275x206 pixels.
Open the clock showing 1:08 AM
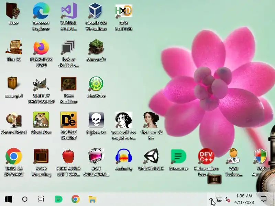pyautogui.click(x=244, y=199)
